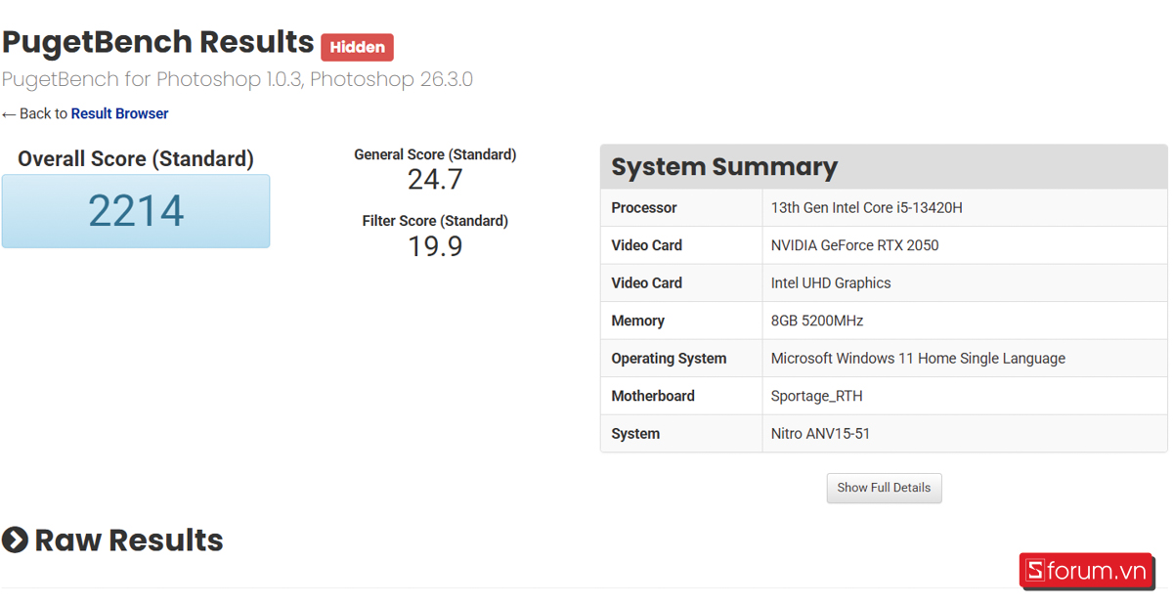Screen dimensions: 1173x604
Task: Click the Filter Score value 19.9
Action: (x=435, y=246)
